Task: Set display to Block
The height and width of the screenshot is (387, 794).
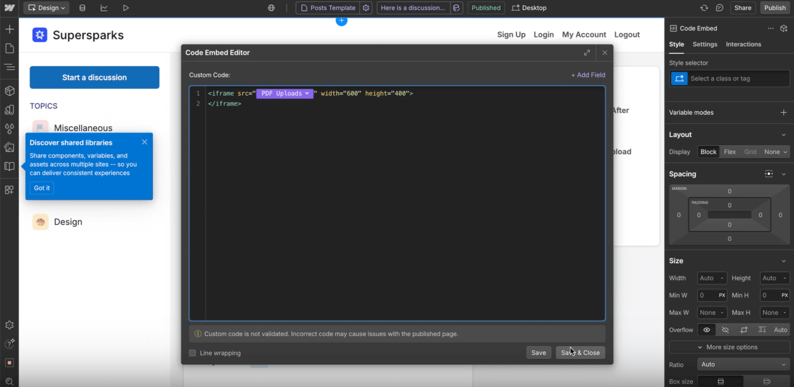Action: 708,152
